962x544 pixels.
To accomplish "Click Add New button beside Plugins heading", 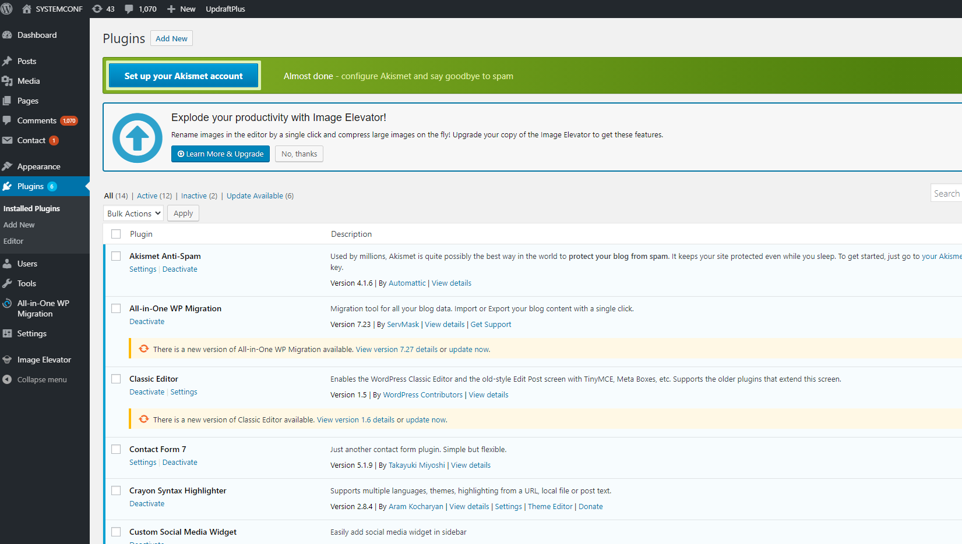I will click(171, 38).
